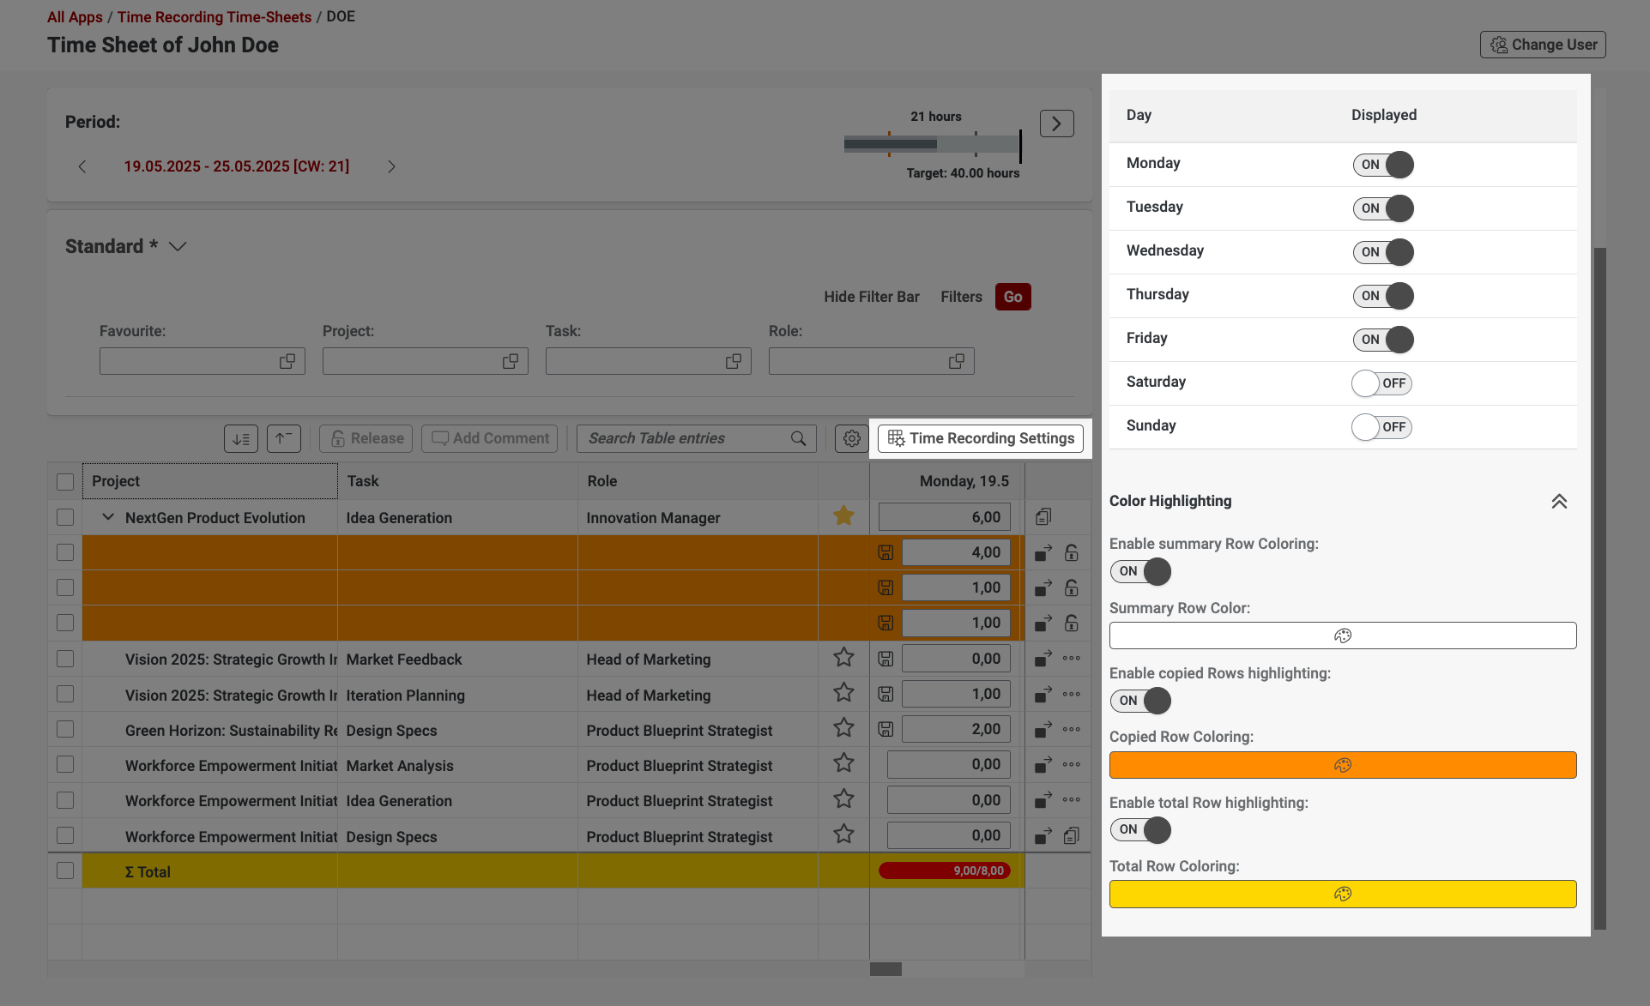
Task: Click the Search Table entries field
Action: [x=686, y=438]
